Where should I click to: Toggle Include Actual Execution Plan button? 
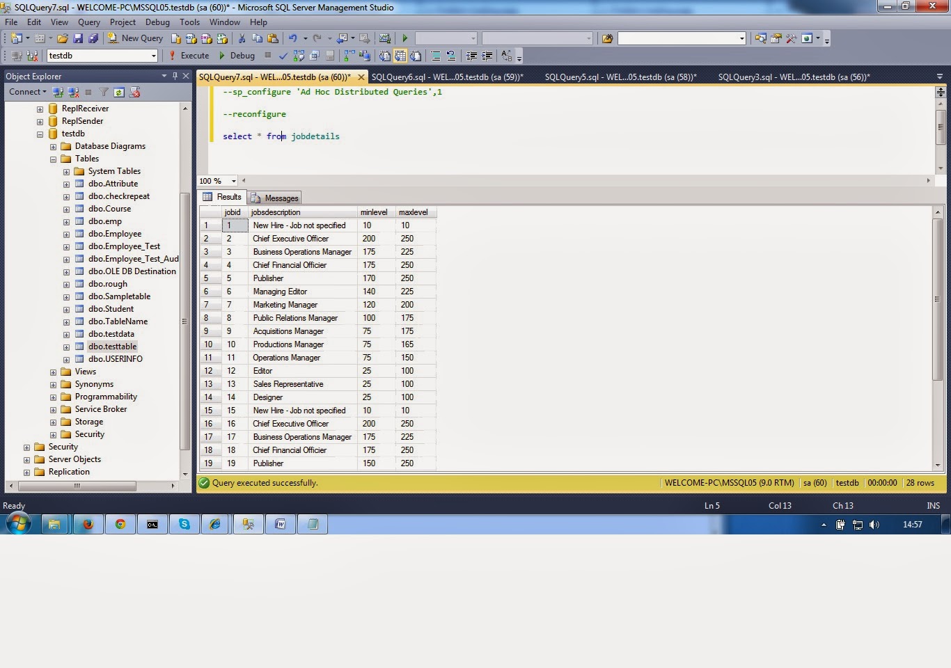(349, 56)
